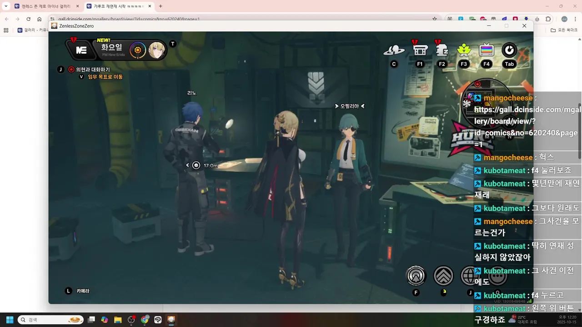Click chat message 몇년만에 재연재래
582x327 pixels.
pos(527,189)
